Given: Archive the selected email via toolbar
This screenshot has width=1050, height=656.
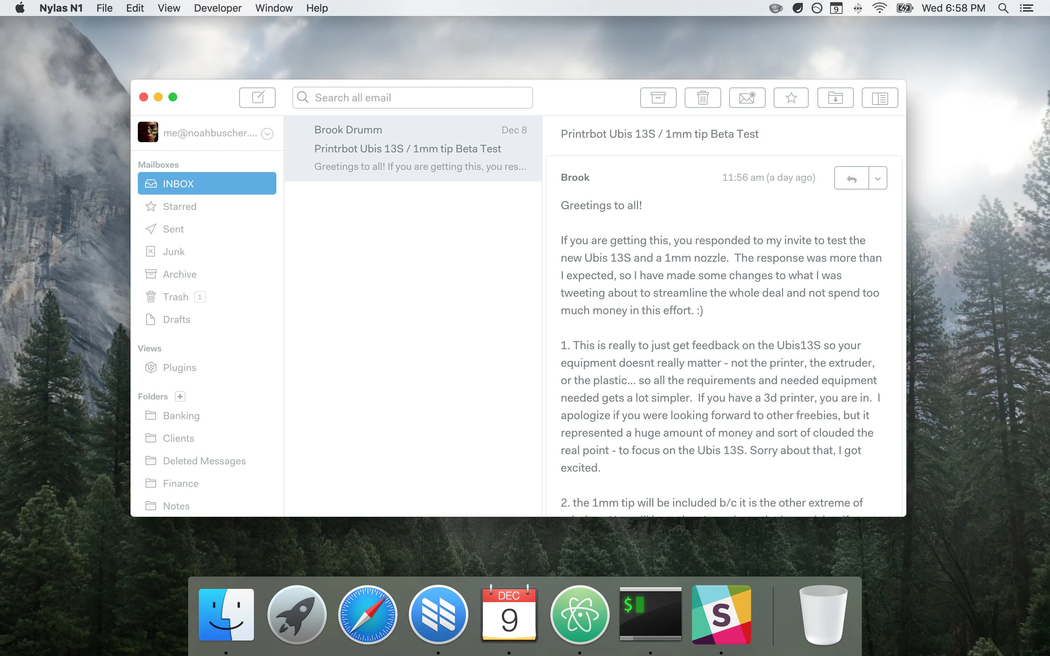Looking at the screenshot, I should click(658, 98).
